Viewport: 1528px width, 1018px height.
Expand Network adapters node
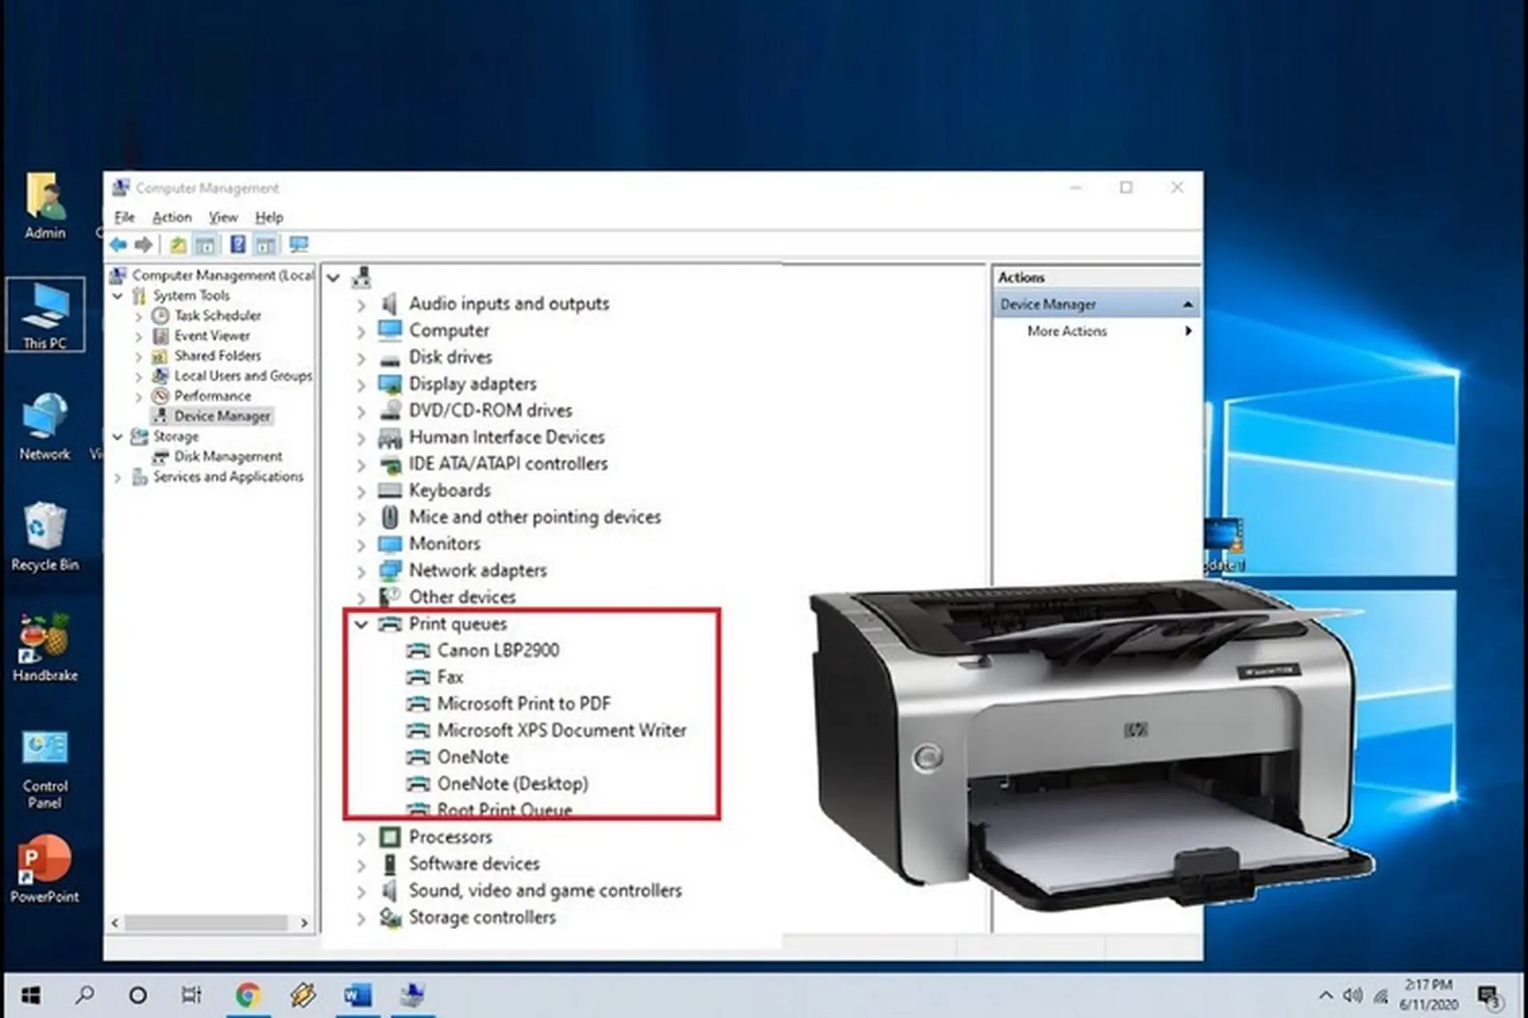(361, 571)
